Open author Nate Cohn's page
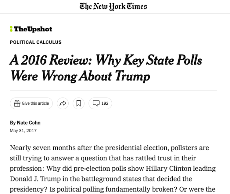Viewport: 230px width, 194px height. (29, 123)
